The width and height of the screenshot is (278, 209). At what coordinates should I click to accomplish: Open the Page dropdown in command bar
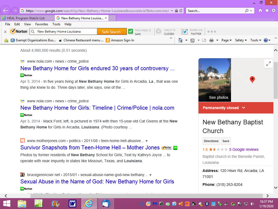(226, 40)
